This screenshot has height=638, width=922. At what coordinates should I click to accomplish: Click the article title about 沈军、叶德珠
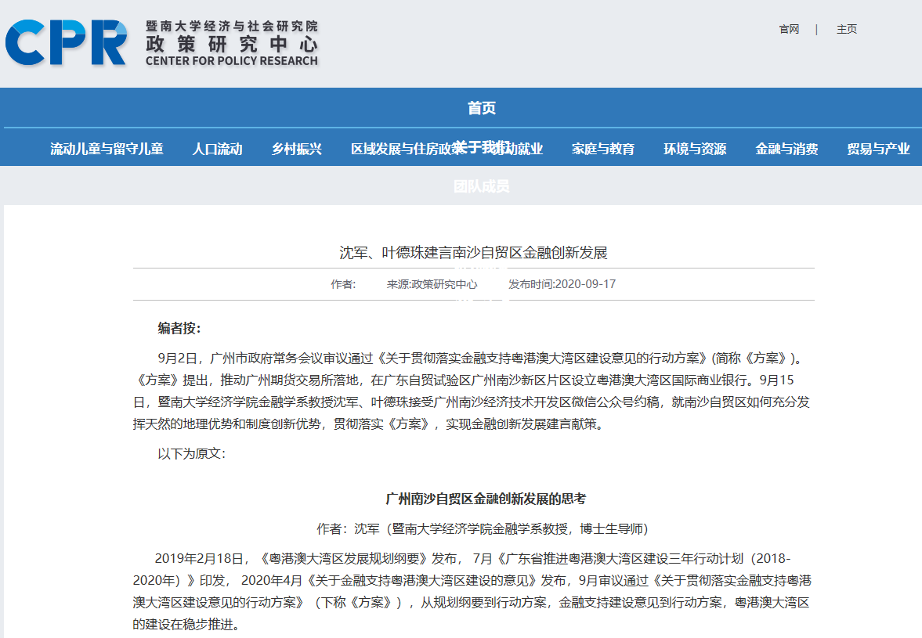(x=473, y=253)
